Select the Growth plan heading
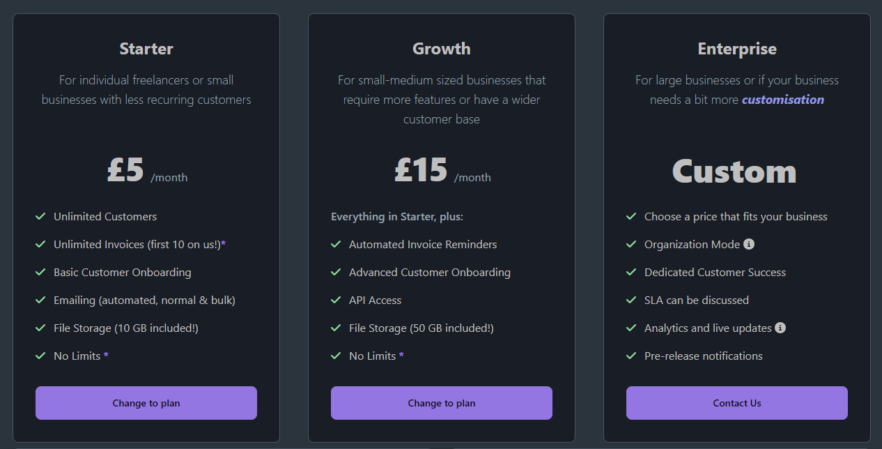This screenshot has height=449, width=882. click(x=442, y=49)
